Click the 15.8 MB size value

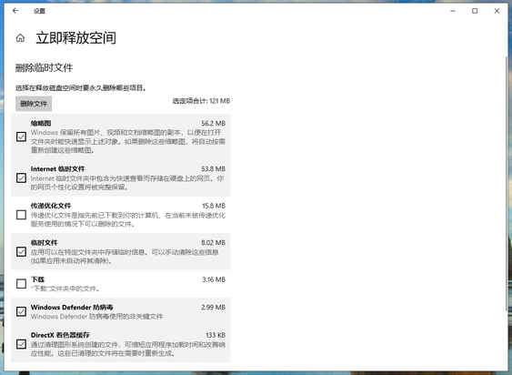click(214, 206)
